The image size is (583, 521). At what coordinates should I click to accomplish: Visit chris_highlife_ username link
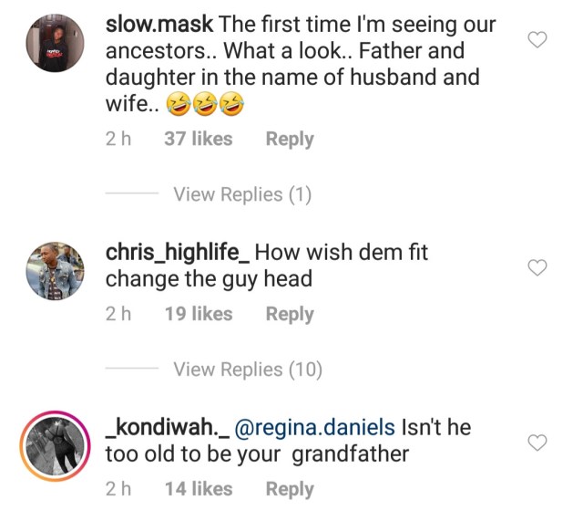178,252
